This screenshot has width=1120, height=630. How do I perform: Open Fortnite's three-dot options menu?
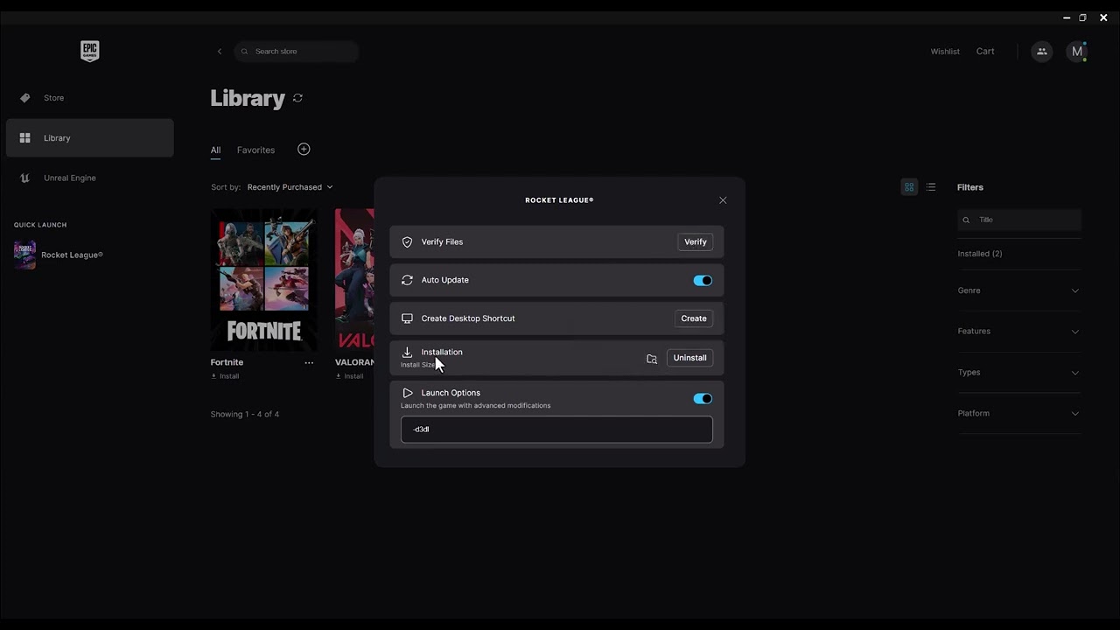point(309,362)
